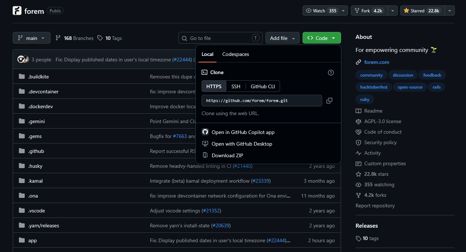Viewport: 466px width, 252px height.
Task: Open the rails topic tag
Action: point(437,87)
